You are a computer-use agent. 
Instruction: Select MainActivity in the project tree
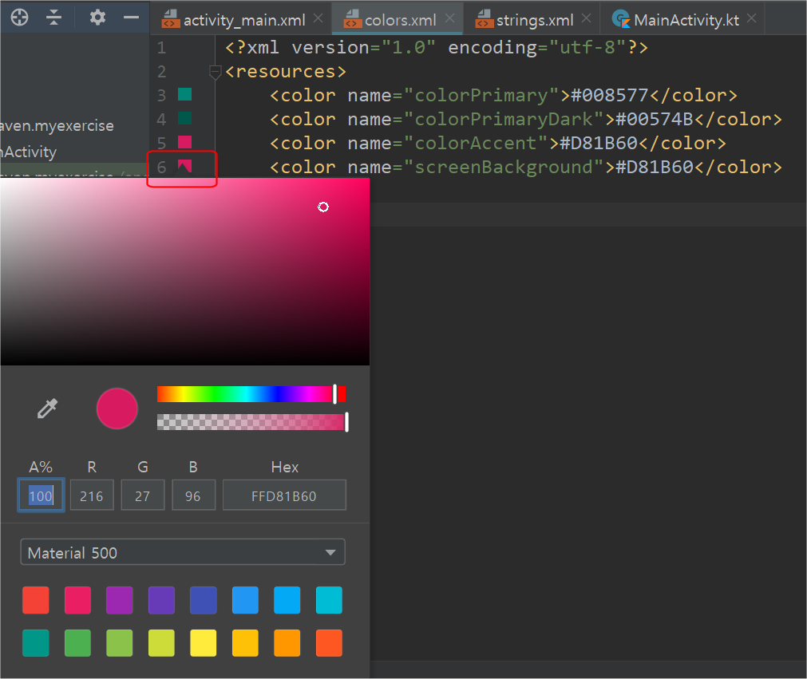point(34,152)
